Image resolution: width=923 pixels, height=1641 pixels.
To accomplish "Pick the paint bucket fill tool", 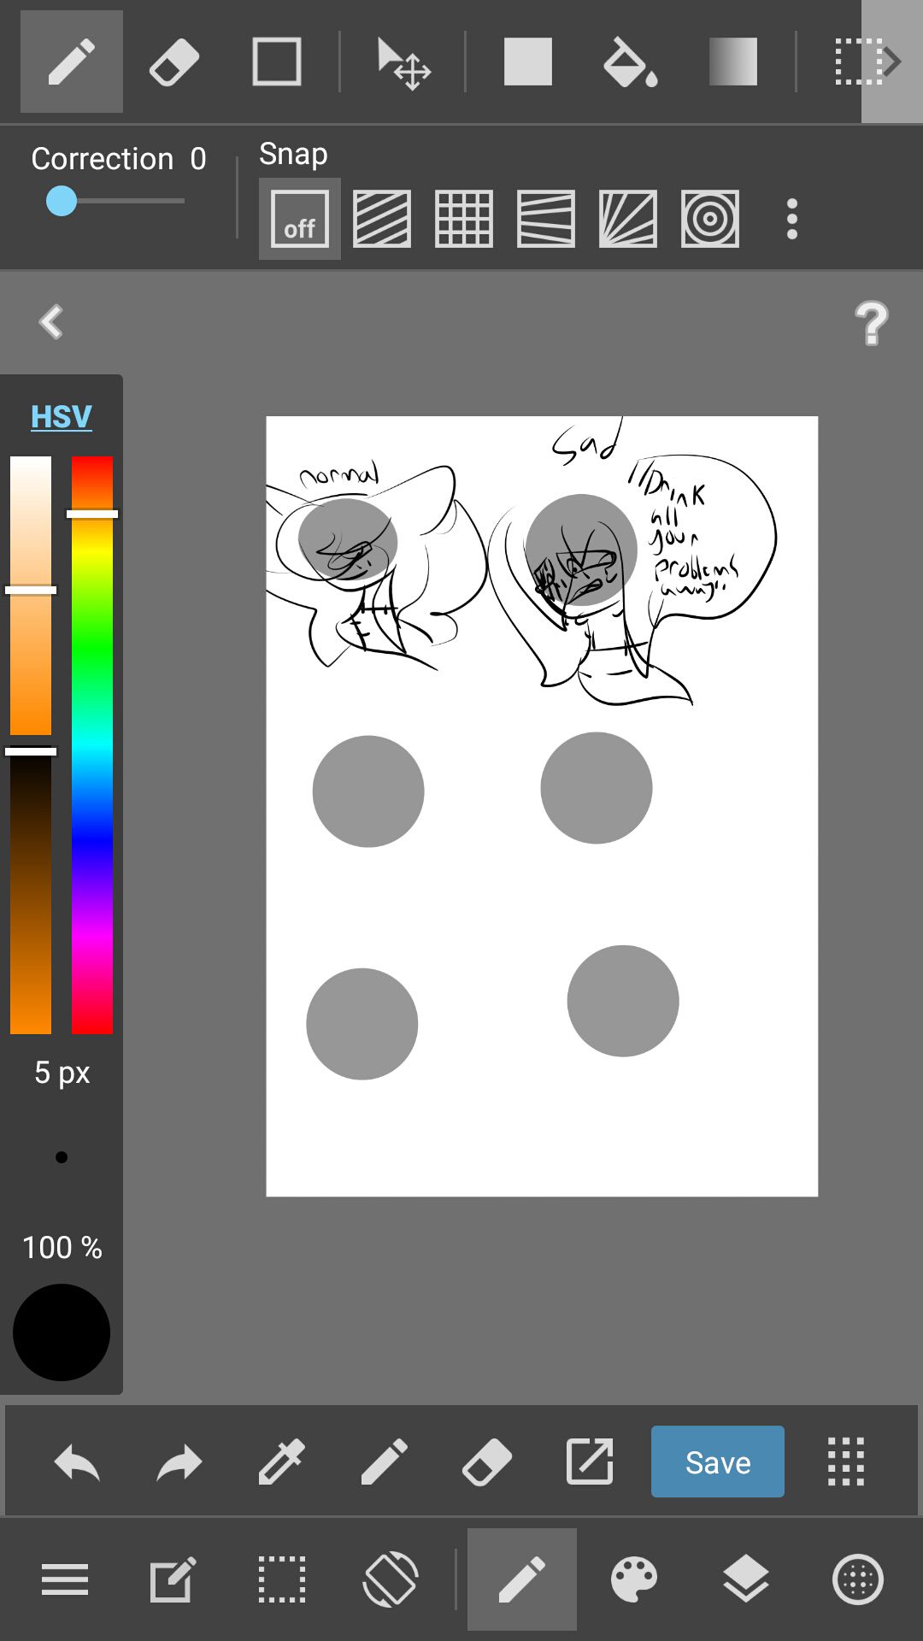I will [631, 62].
